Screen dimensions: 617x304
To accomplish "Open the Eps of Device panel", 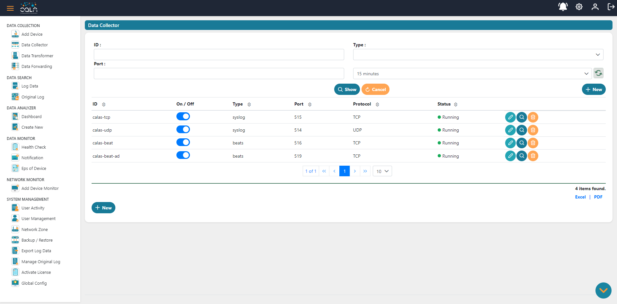I will pos(33,168).
